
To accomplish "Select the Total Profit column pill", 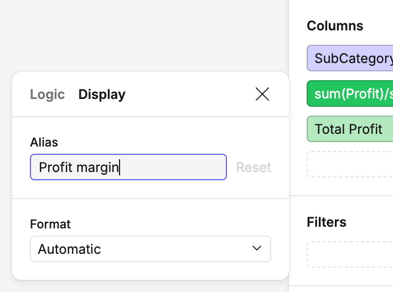I will click(350, 129).
